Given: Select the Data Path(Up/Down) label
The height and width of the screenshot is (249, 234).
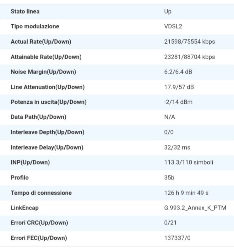Looking at the screenshot, I should coord(38,117).
